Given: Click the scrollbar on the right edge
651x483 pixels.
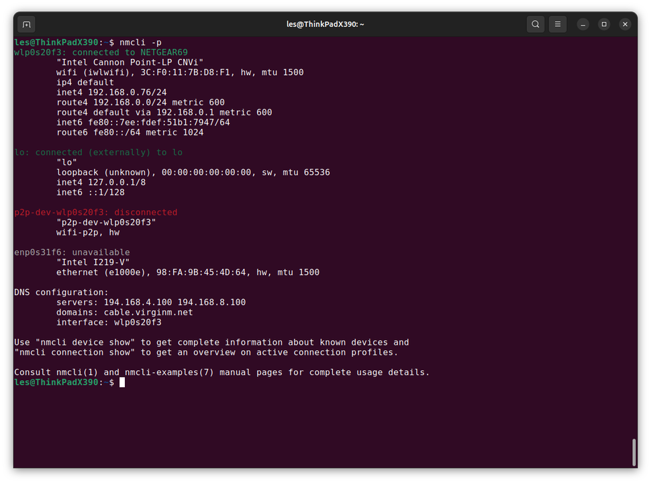Looking at the screenshot, I should (x=633, y=452).
